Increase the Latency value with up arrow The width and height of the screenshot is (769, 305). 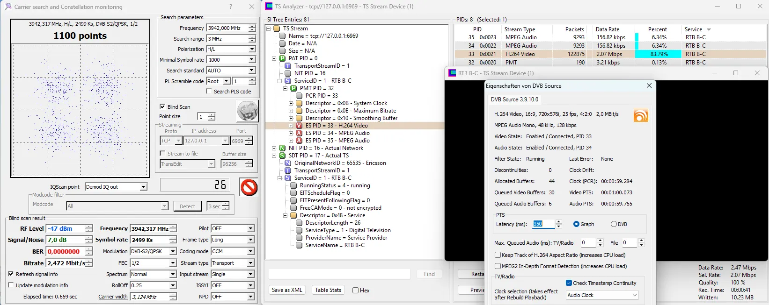pos(559,222)
